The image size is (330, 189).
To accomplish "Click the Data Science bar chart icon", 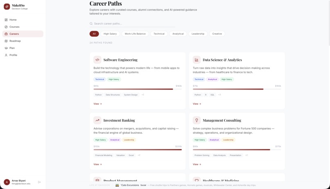I will [197, 60].
